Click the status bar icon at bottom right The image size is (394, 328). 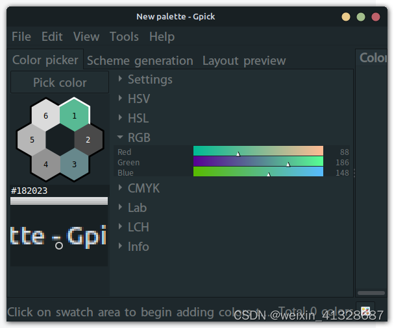tap(365, 312)
